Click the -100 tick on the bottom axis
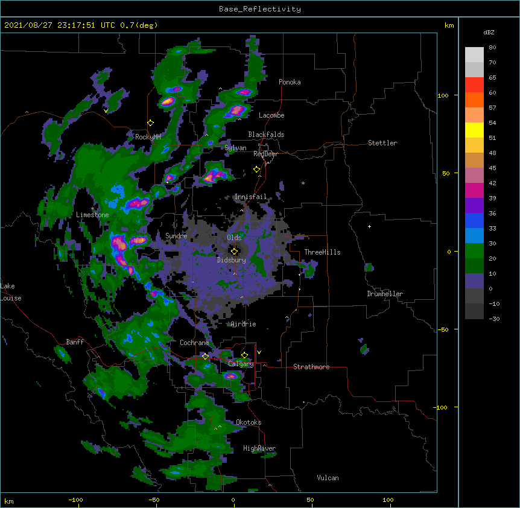Screen dimensions: 520x508 coord(75,500)
